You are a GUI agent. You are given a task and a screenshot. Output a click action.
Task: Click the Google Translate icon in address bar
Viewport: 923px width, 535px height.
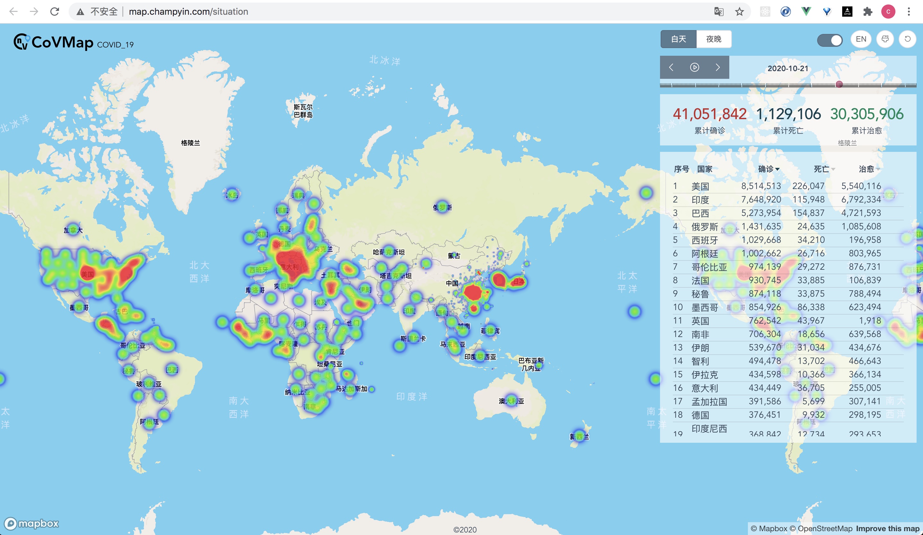tap(719, 12)
